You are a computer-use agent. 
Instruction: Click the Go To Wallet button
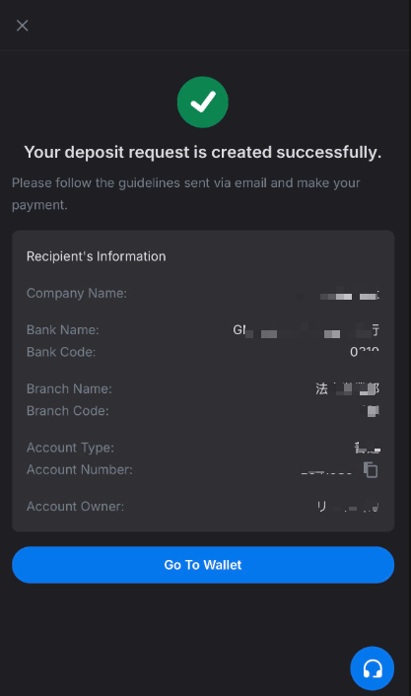(203, 565)
